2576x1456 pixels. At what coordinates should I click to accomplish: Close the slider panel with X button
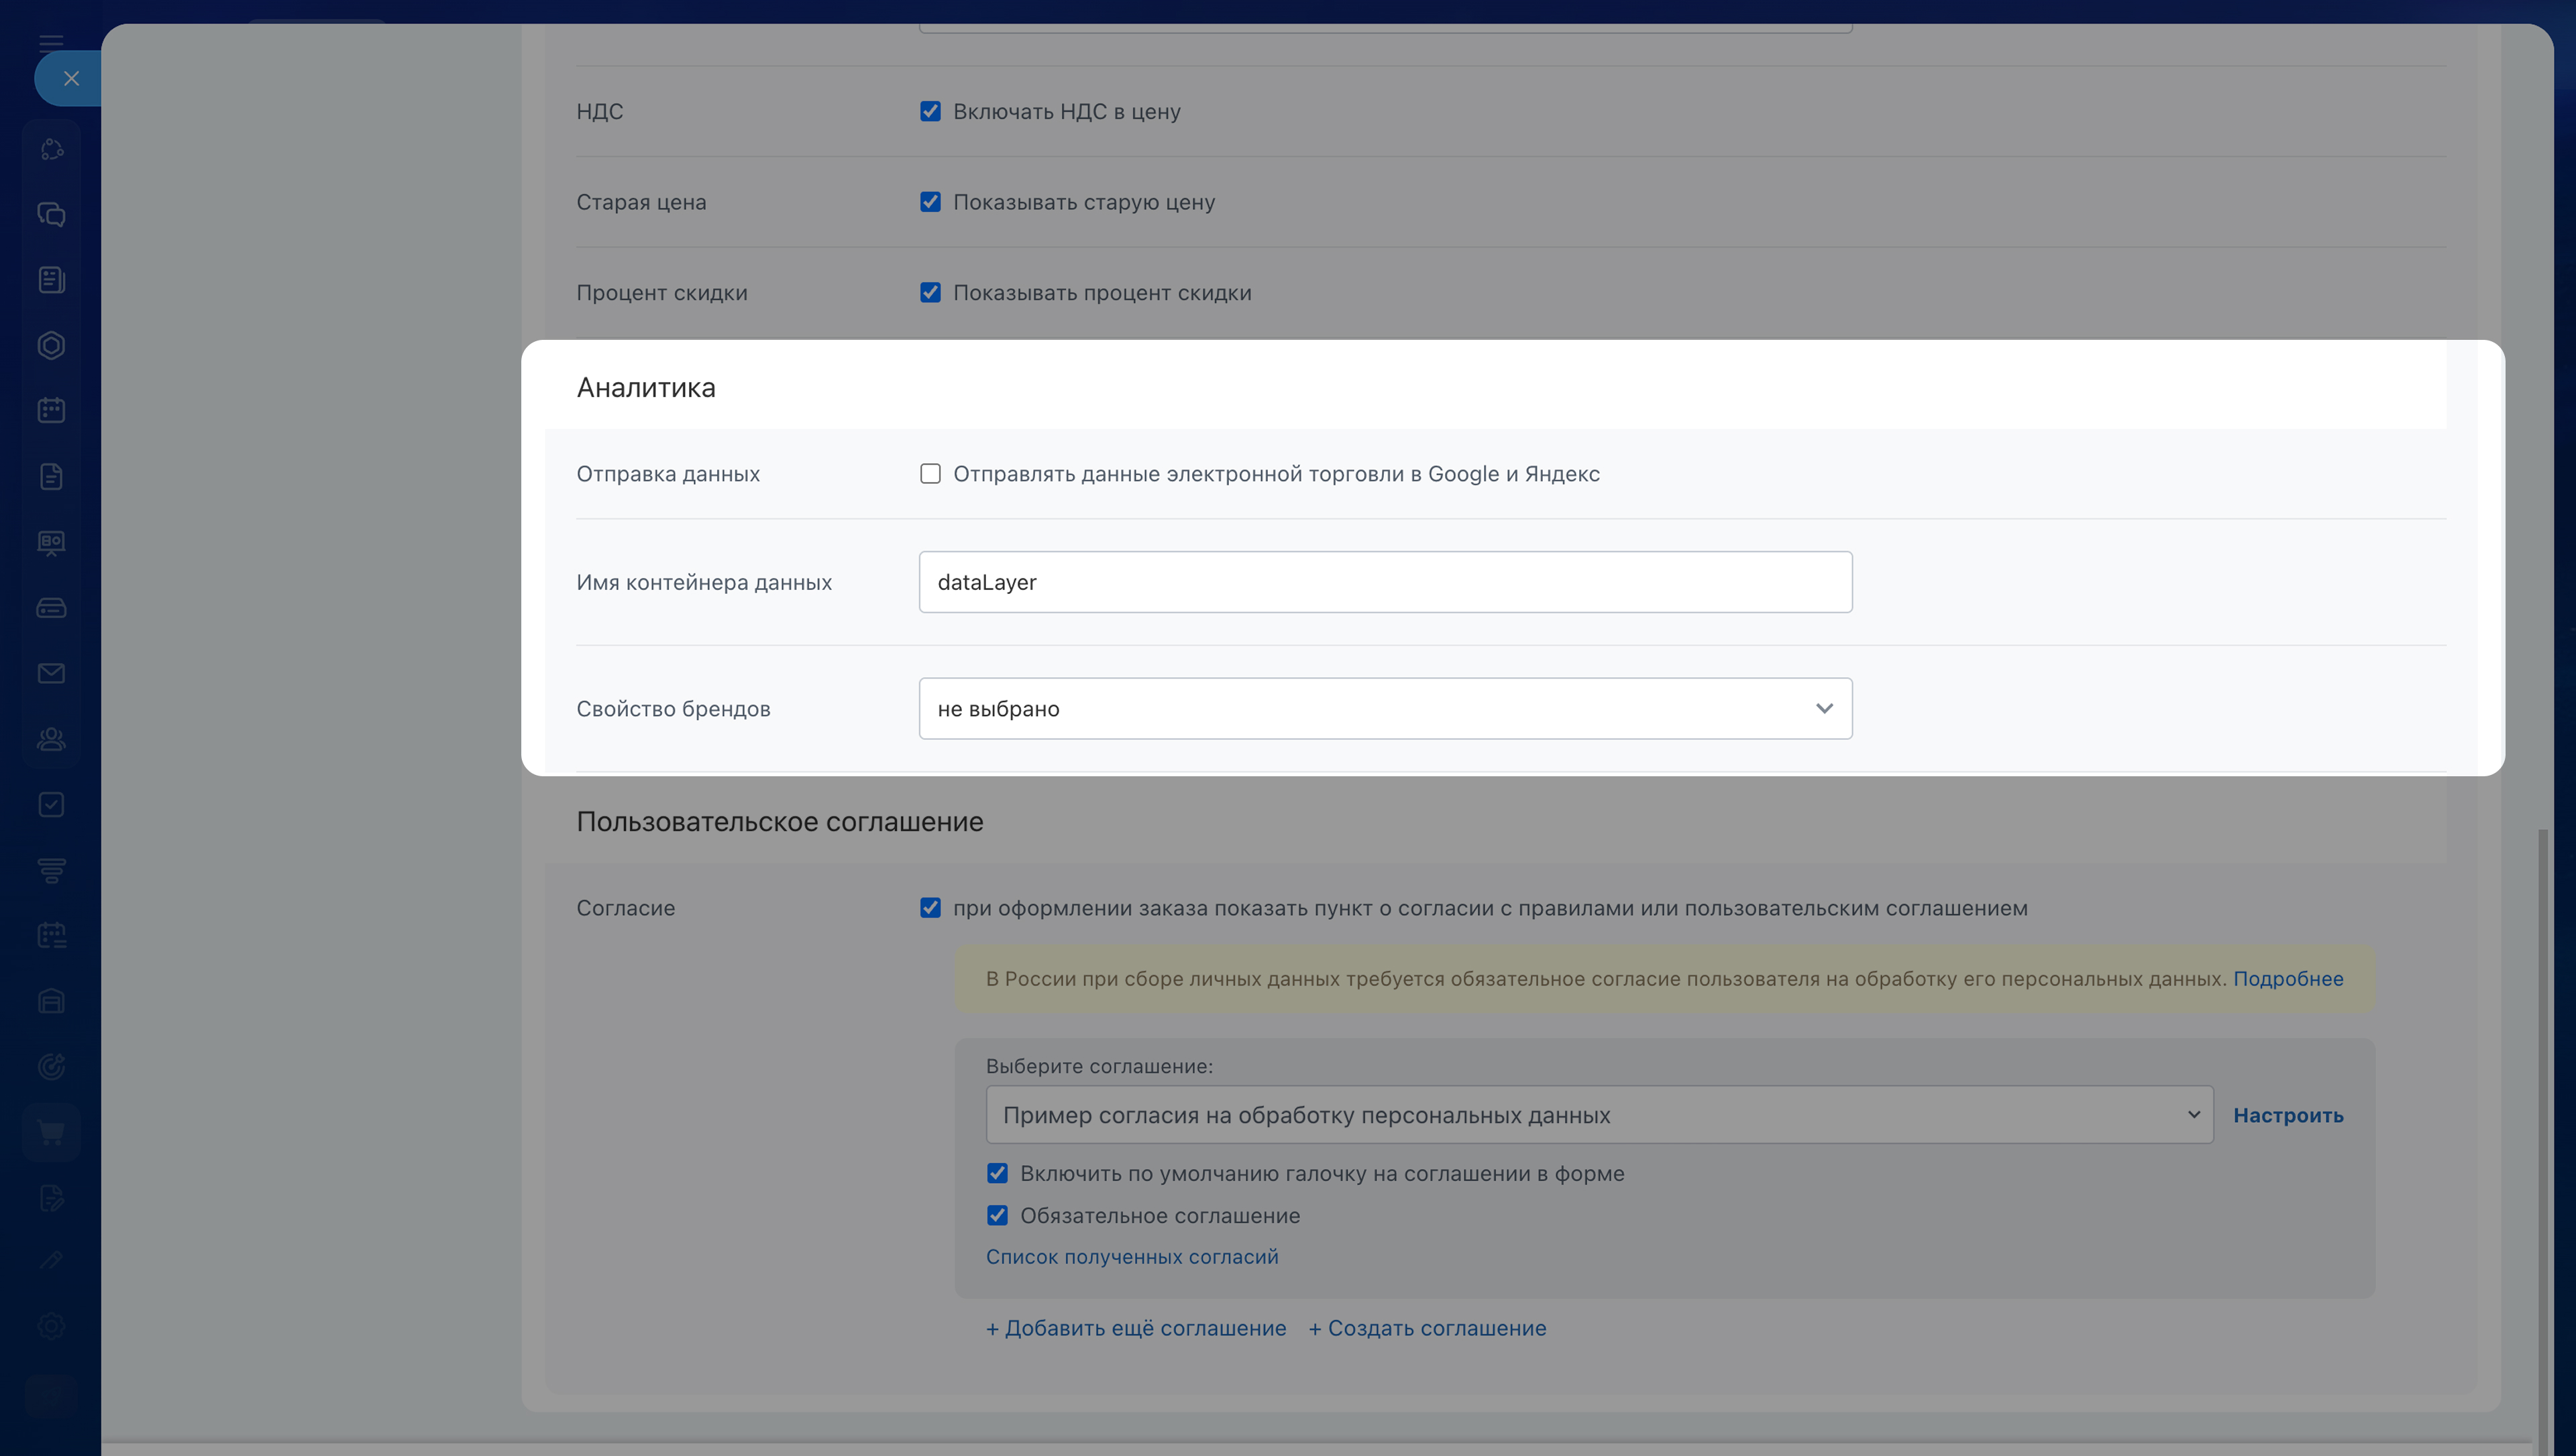71,78
